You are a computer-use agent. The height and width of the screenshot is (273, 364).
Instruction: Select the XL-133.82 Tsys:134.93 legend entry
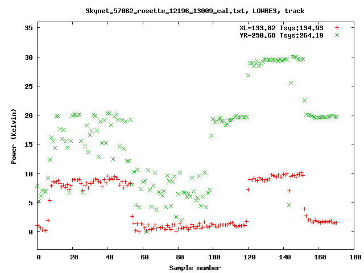click(x=282, y=28)
